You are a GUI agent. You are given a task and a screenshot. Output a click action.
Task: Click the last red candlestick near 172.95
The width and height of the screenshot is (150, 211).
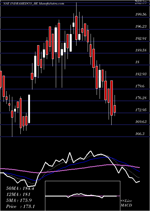115,109
